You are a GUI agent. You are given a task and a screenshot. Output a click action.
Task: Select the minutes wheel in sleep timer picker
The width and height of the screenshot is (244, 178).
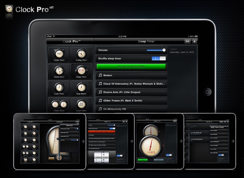(x=105, y=157)
